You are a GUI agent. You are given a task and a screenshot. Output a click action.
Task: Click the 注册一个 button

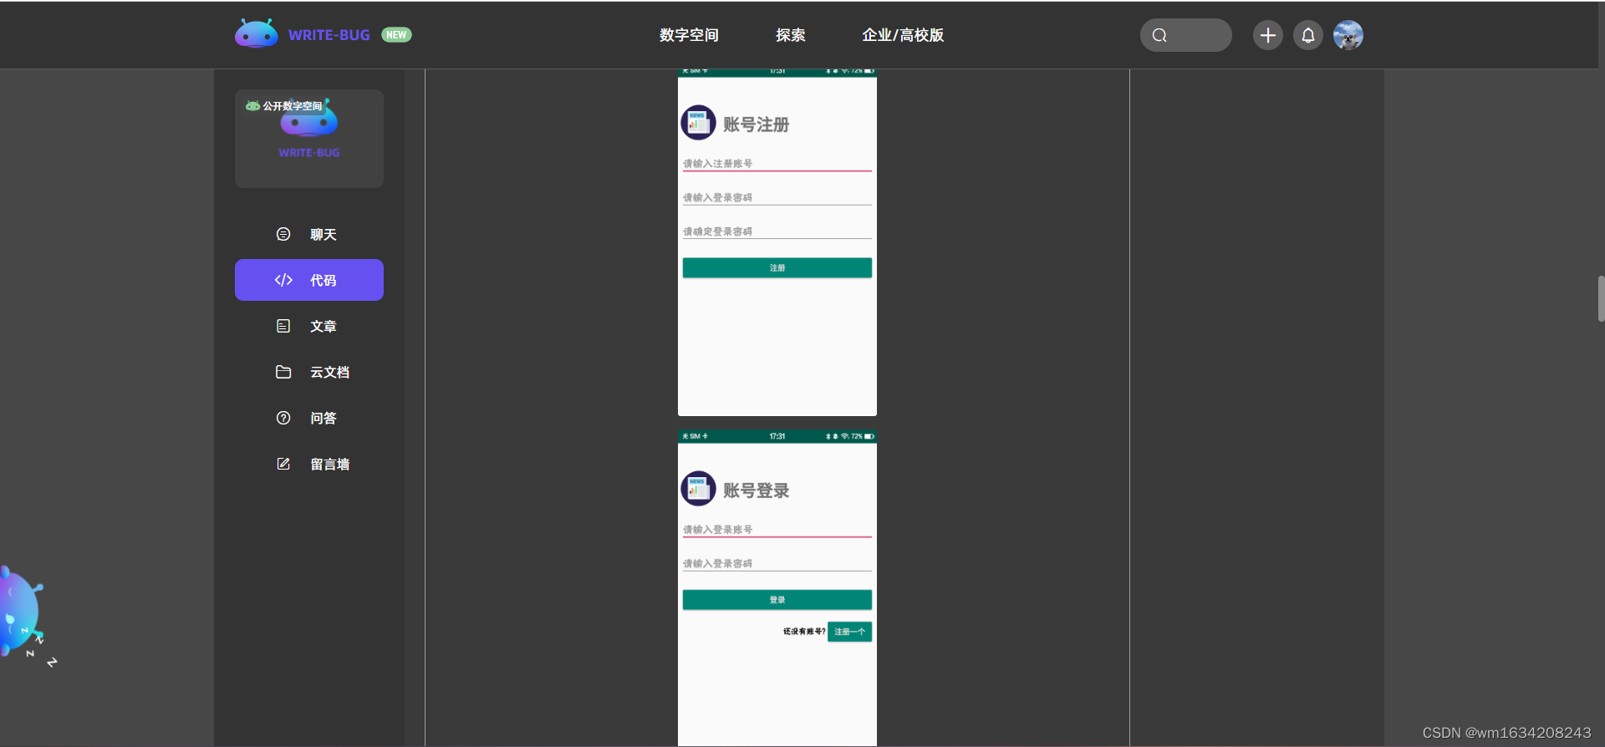coord(849,632)
